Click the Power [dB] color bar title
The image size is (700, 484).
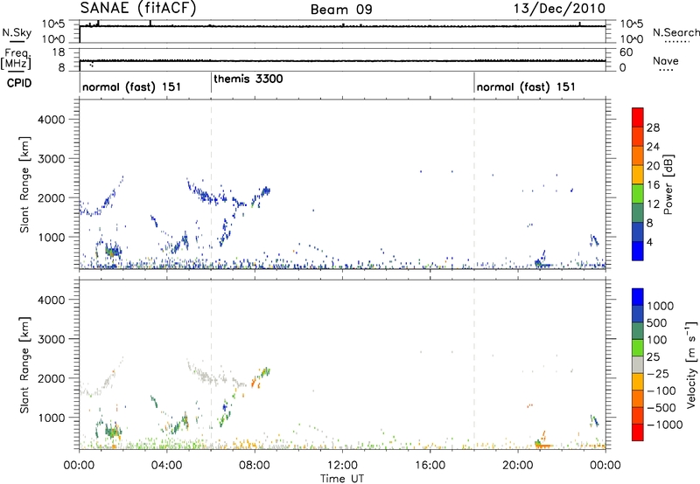(668, 184)
